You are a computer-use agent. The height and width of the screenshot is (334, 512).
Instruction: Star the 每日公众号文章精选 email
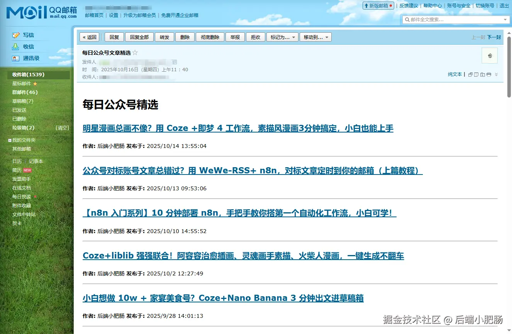(135, 53)
